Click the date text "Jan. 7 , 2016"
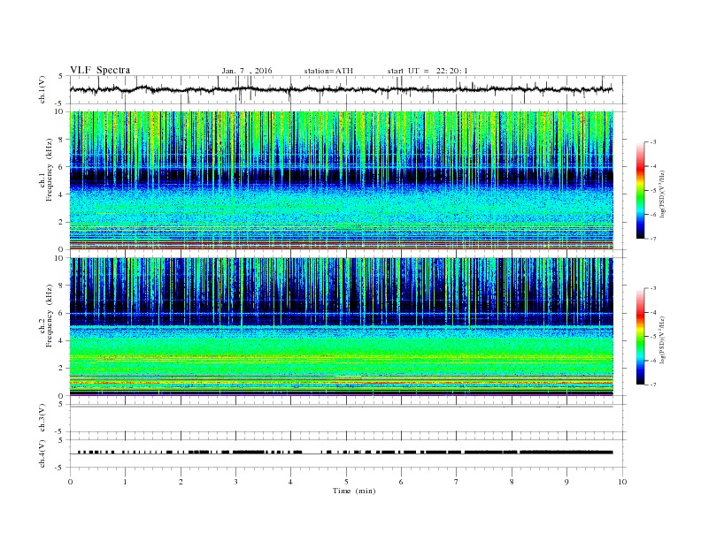The image size is (701, 541). coord(247,71)
